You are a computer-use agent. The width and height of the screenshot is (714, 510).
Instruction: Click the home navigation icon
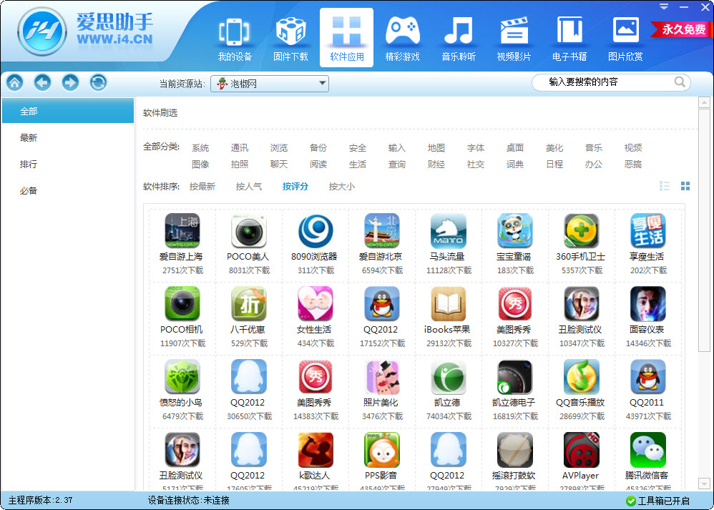[14, 82]
